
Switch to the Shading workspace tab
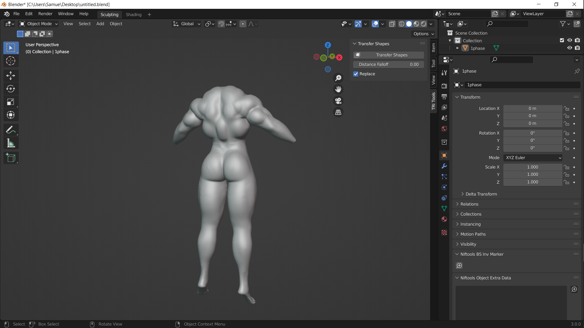click(x=134, y=14)
